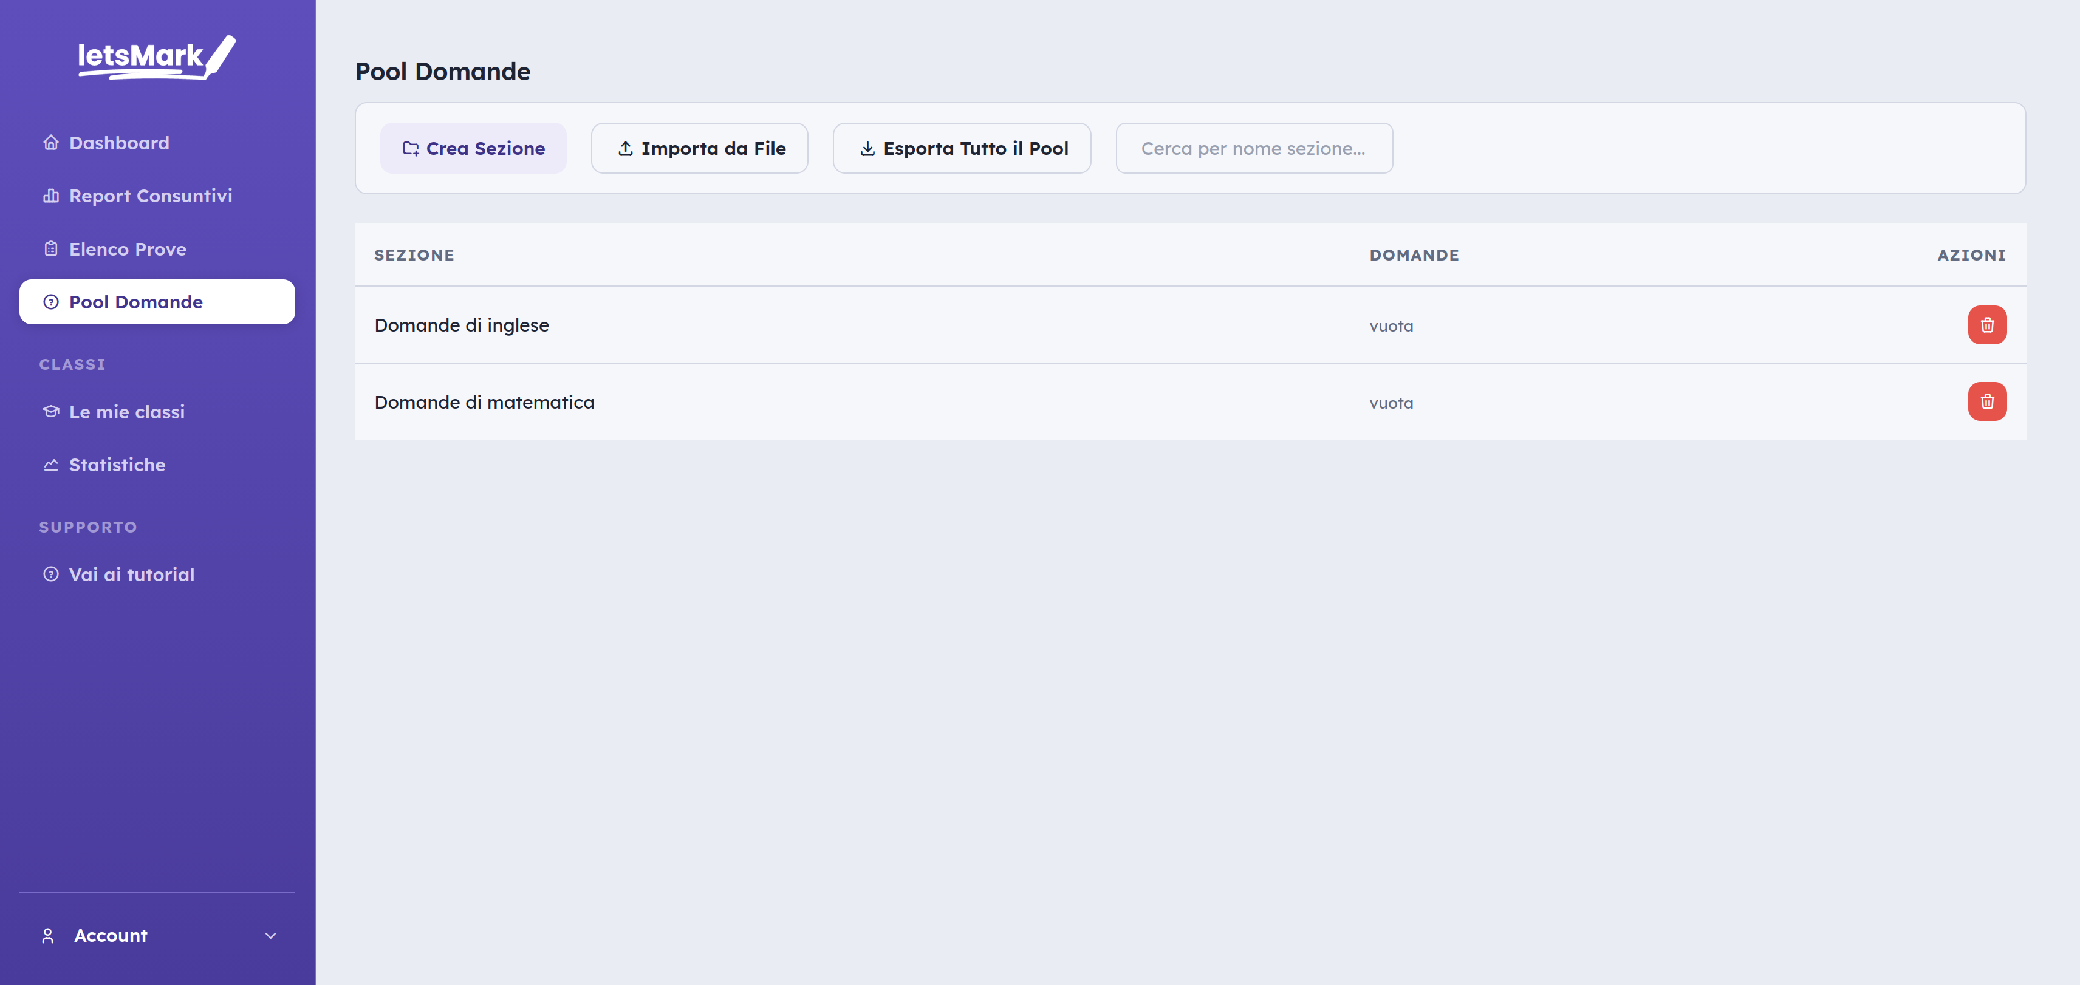Delete the Domande di inglese section
The width and height of the screenshot is (2080, 985).
(1987, 325)
